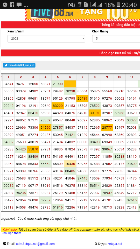Viewport: 140px width, 249px height.
Task: Click the green cell 64082
Action: 8,142
